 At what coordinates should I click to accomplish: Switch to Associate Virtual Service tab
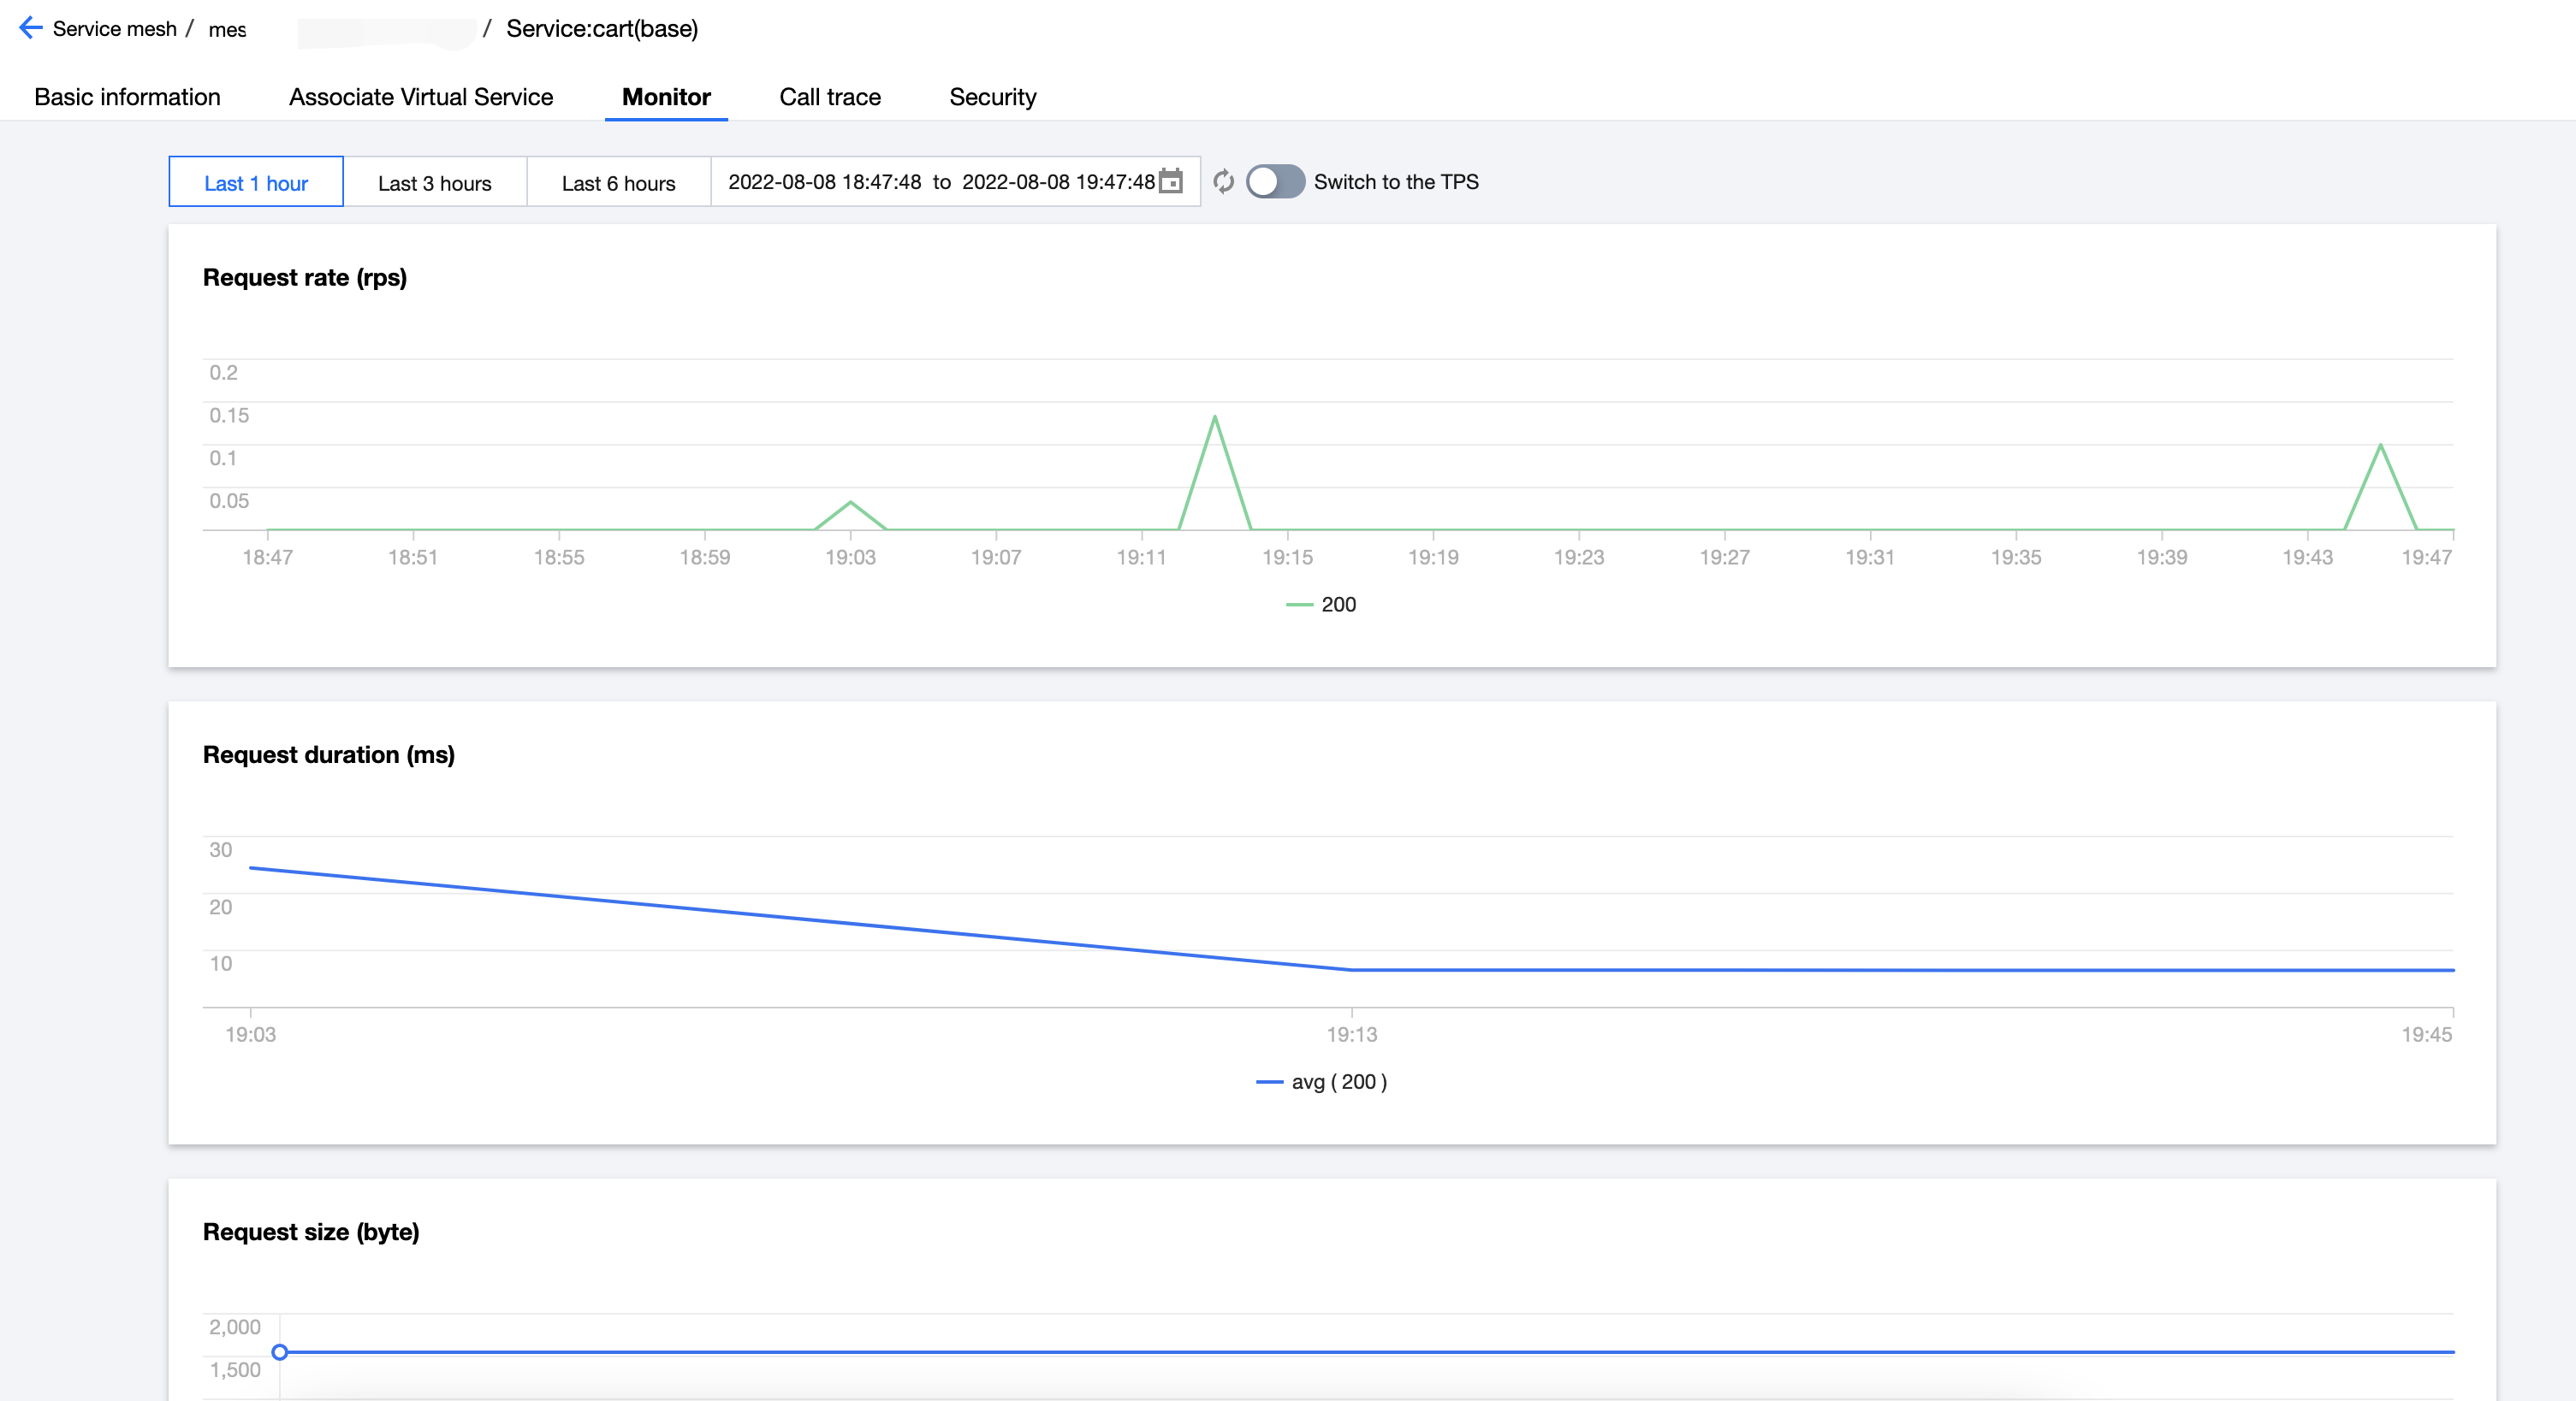(x=421, y=97)
